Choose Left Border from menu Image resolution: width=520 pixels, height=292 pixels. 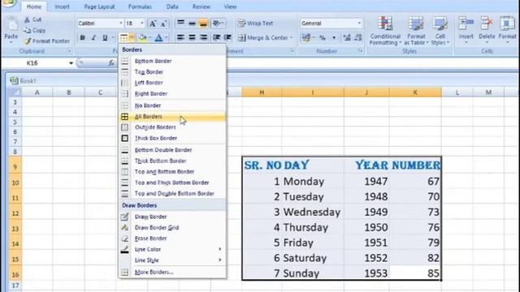pos(172,83)
